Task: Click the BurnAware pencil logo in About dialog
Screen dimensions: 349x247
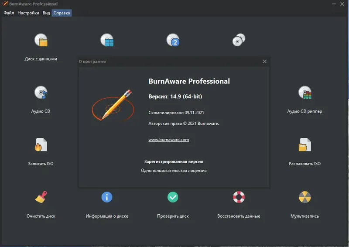Action: (113, 105)
